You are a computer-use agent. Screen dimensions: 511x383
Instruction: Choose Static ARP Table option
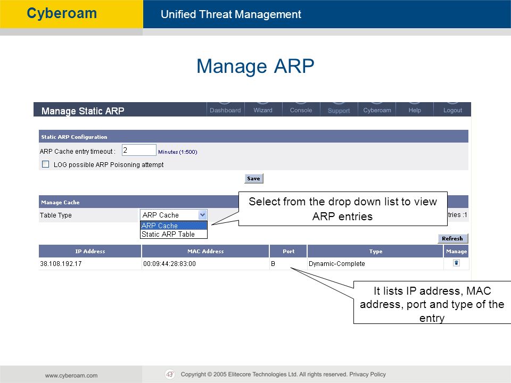tap(174, 234)
